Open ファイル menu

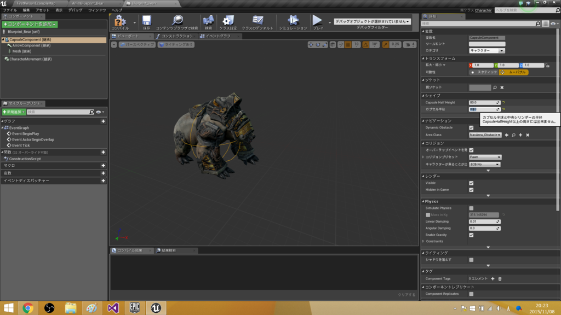[10, 10]
